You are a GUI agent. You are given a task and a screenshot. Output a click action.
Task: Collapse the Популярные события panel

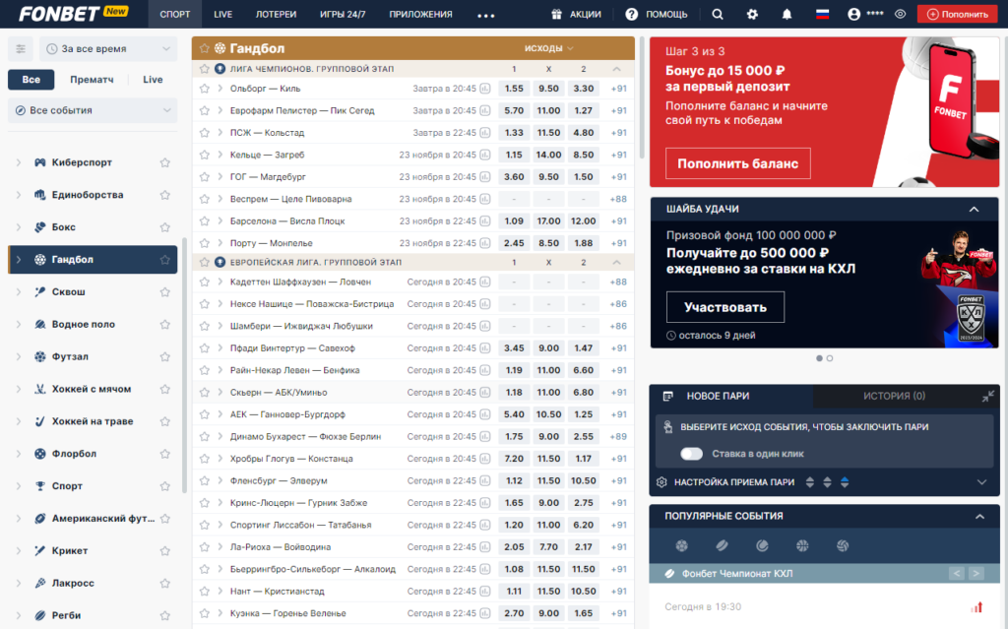click(x=979, y=516)
